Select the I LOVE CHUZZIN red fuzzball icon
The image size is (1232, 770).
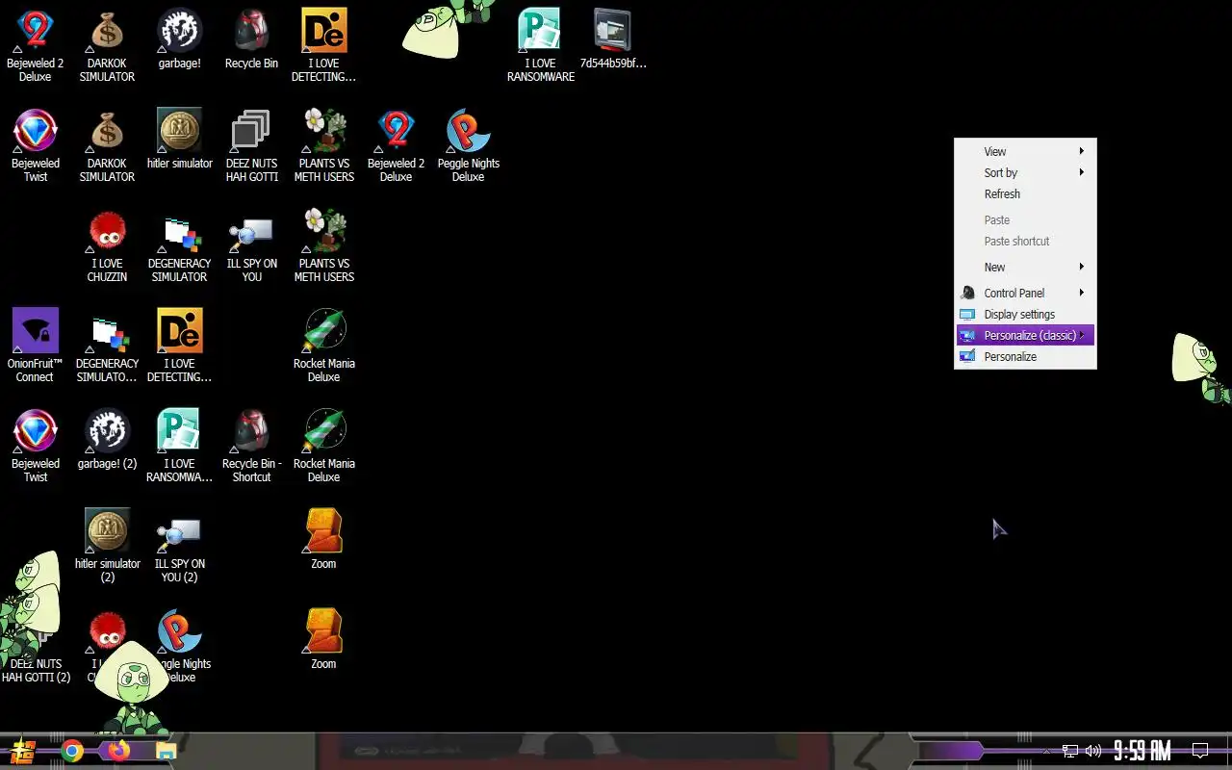click(x=107, y=244)
